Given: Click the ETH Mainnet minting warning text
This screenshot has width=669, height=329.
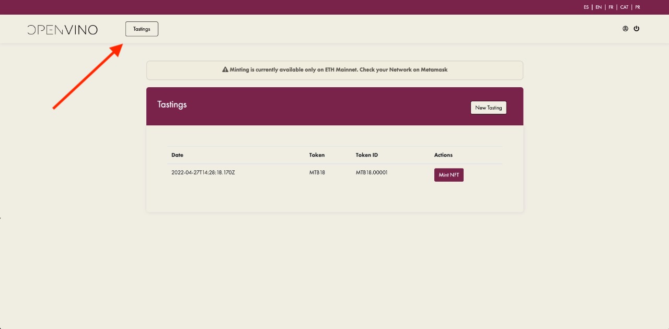Looking at the screenshot, I should [x=339, y=69].
